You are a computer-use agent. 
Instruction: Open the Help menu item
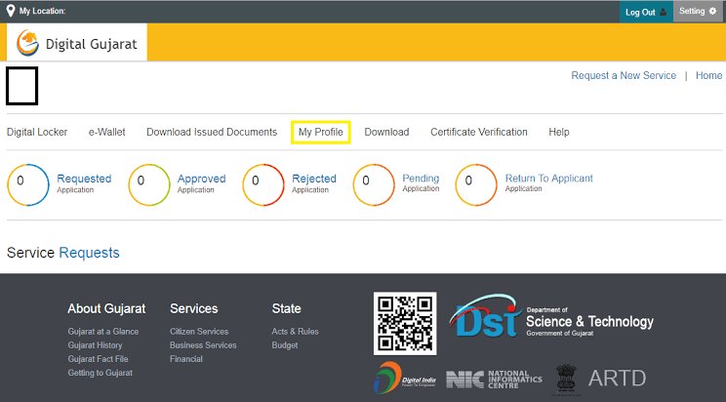pos(559,132)
